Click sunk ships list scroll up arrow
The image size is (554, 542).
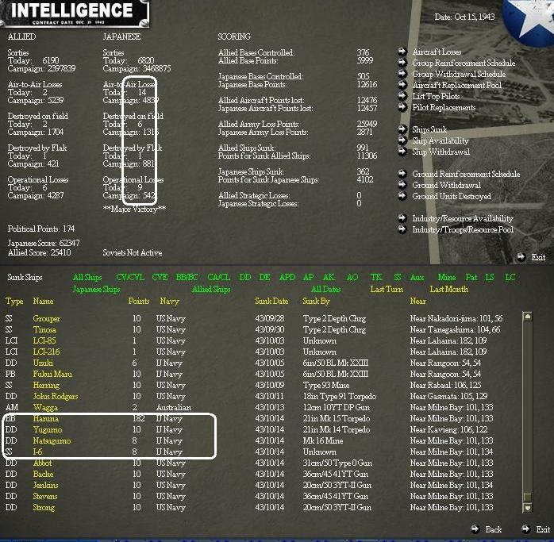coord(527,316)
